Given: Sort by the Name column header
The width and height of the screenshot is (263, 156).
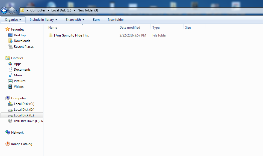Looking at the screenshot, I should point(53,28).
